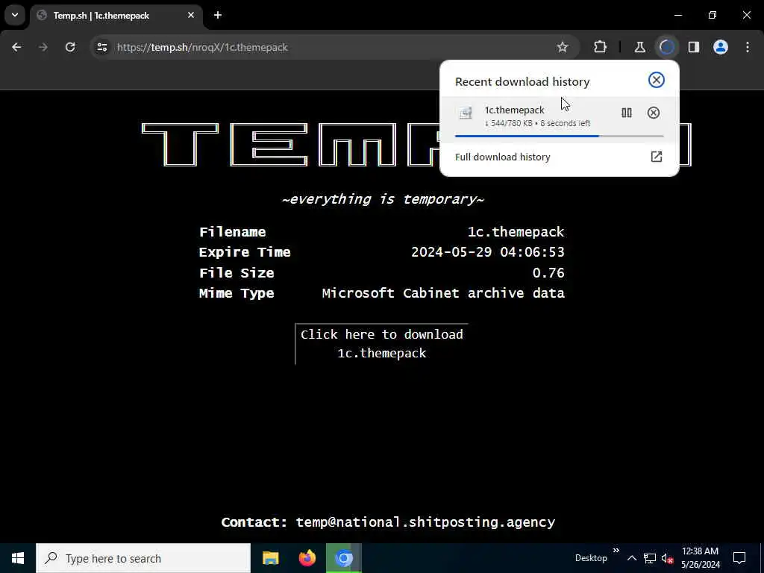Image resolution: width=764 pixels, height=573 pixels.
Task: Cancel the 1c.themepack download
Action: [654, 113]
